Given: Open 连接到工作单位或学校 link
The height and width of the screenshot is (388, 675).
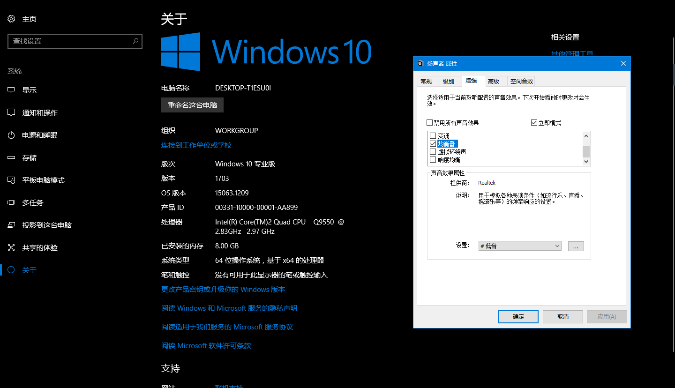Looking at the screenshot, I should tap(196, 145).
